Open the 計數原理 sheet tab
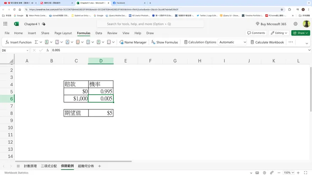This screenshot has height=175, width=312. pos(30,166)
